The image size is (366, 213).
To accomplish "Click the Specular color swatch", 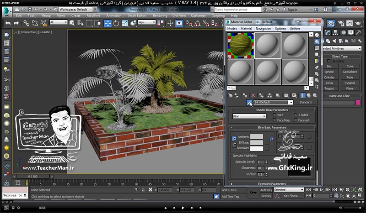I will tap(257, 148).
